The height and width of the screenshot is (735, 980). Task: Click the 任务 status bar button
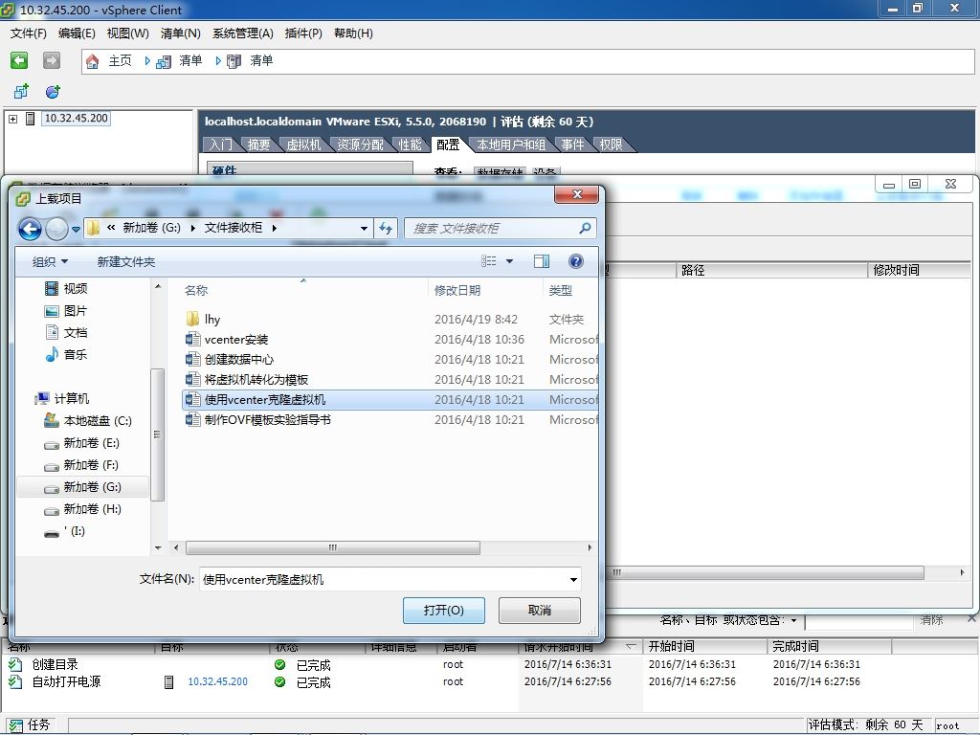coord(30,725)
